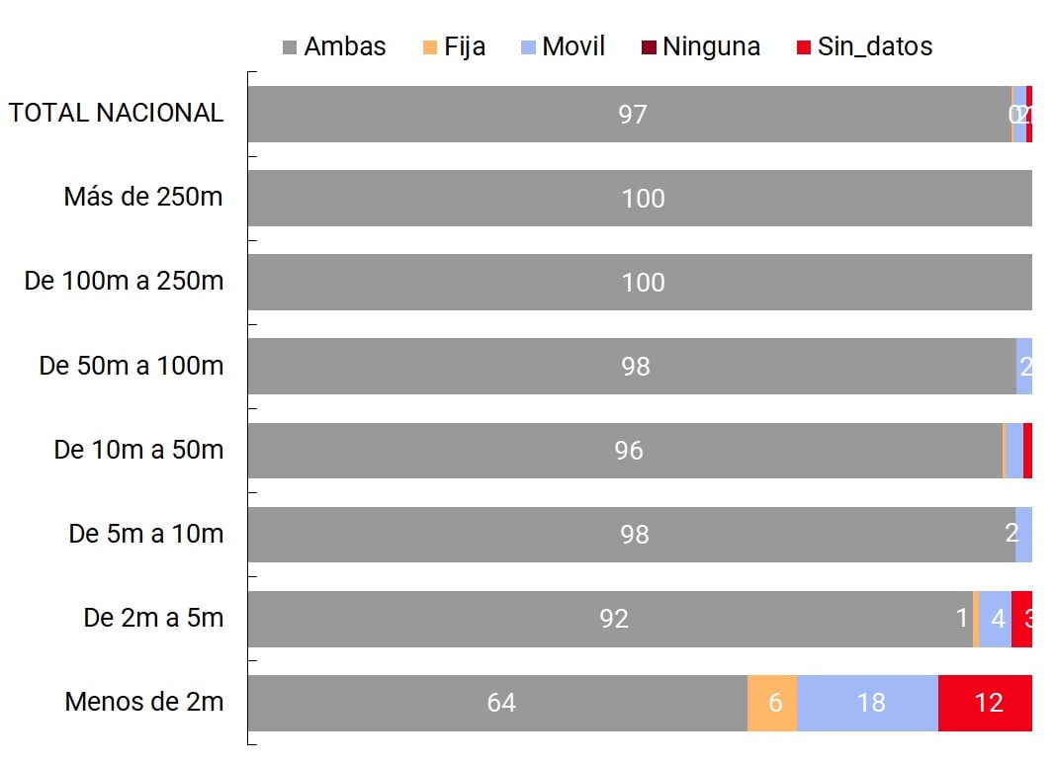Click the Menos de 2m axis label
1055x766 pixels.
click(x=143, y=703)
